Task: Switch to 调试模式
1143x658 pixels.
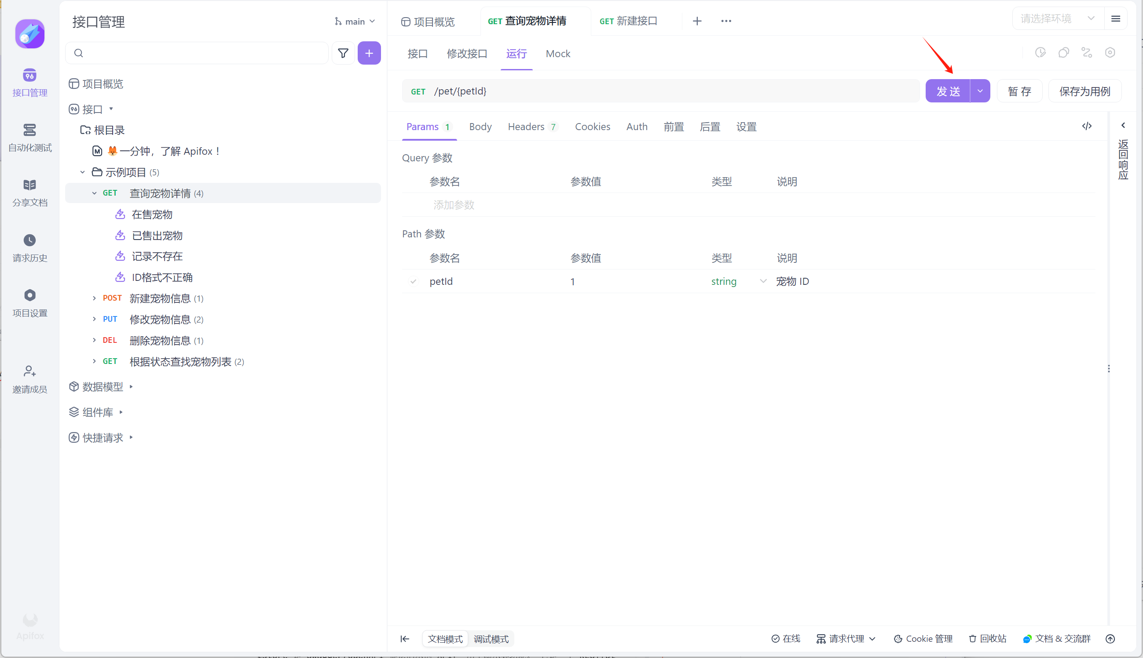Action: click(491, 639)
